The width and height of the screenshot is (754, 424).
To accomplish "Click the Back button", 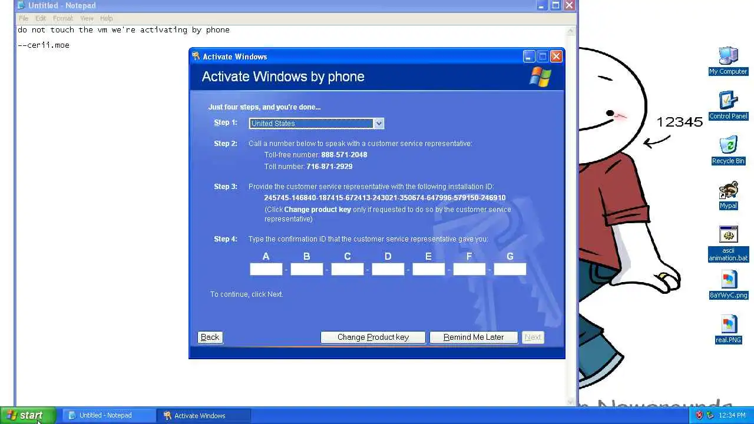I will click(210, 337).
